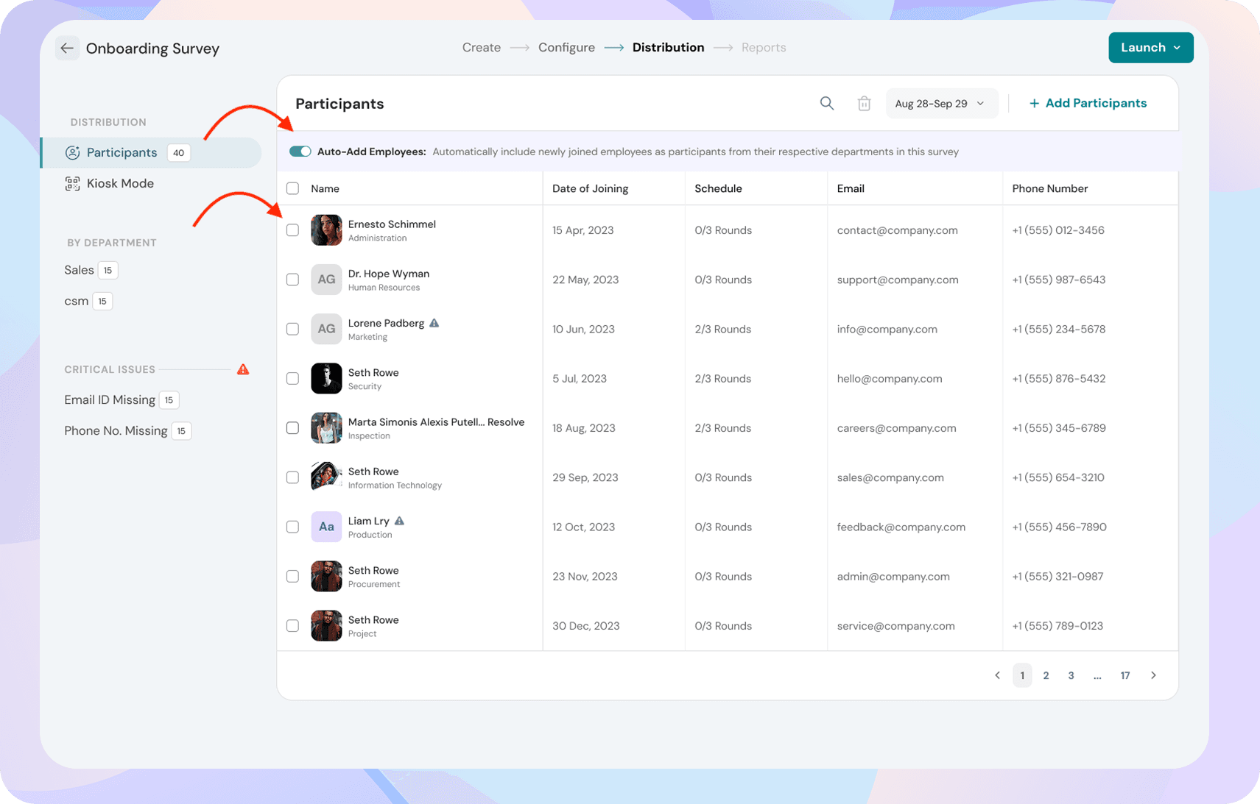Click Dr. Hope Wyman's AG avatar
The width and height of the screenshot is (1260, 804).
[326, 280]
